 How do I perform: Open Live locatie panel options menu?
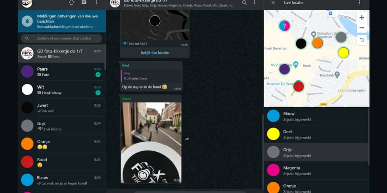click(359, 3)
